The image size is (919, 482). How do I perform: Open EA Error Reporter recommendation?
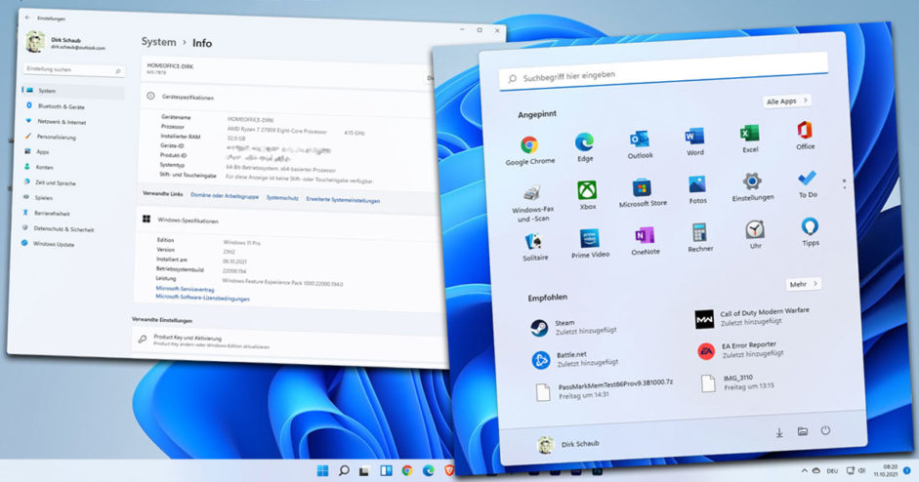pos(741,349)
